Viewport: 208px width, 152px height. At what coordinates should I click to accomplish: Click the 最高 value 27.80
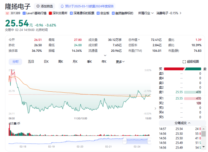(x=78, y=40)
